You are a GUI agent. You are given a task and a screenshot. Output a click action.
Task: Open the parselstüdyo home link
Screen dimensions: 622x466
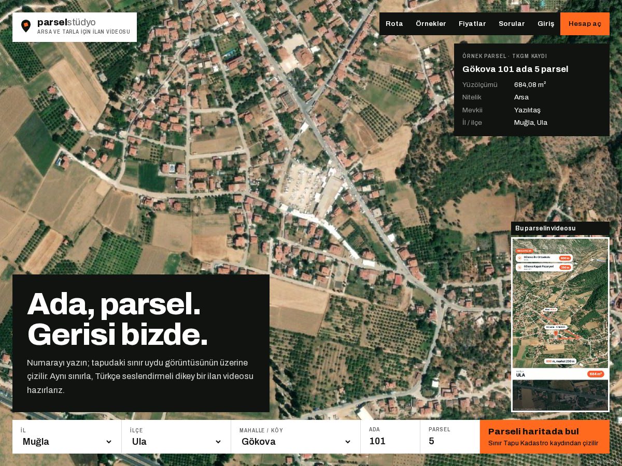pyautogui.click(x=75, y=27)
